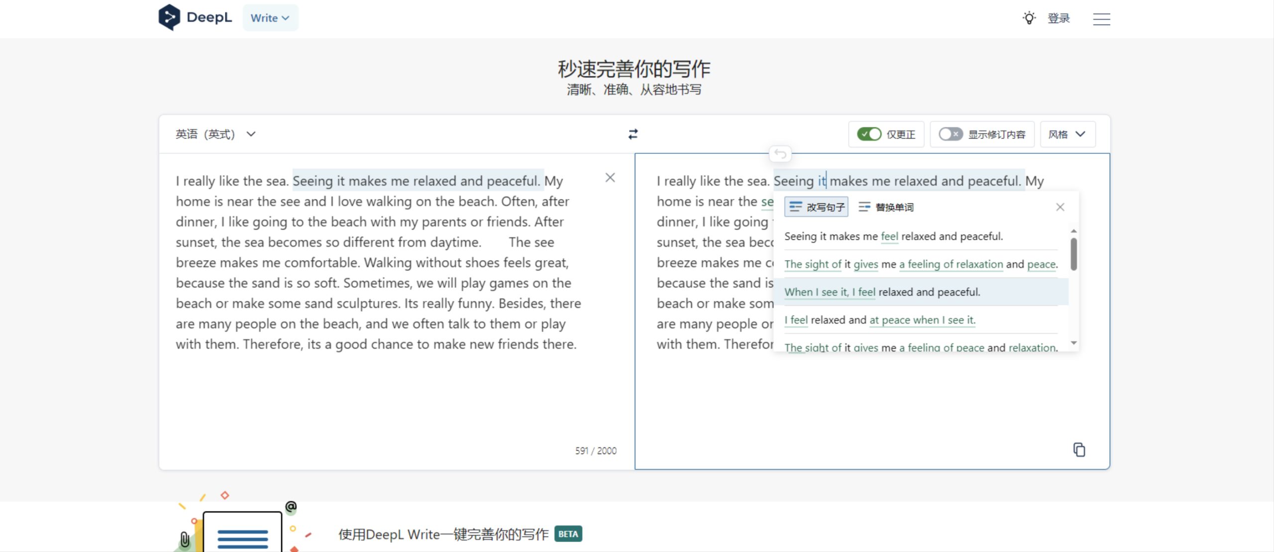Enable the 显示修订内容 toggle
Screen dimensions: 1274x552
tap(951, 134)
